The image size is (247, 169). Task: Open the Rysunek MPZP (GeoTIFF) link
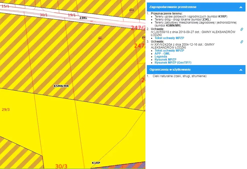click(x=173, y=63)
